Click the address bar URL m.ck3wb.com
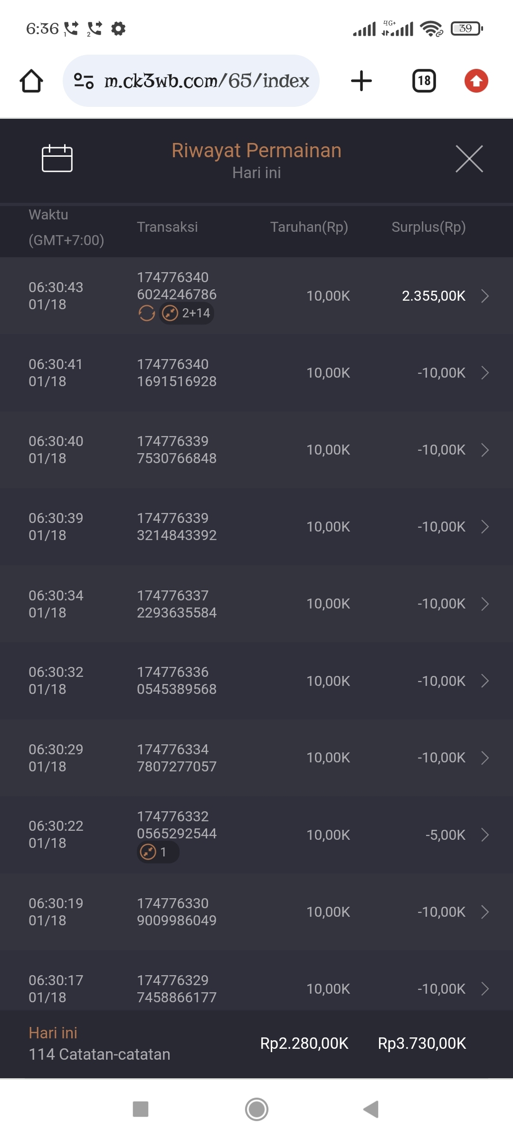The width and height of the screenshot is (513, 1140). (207, 81)
